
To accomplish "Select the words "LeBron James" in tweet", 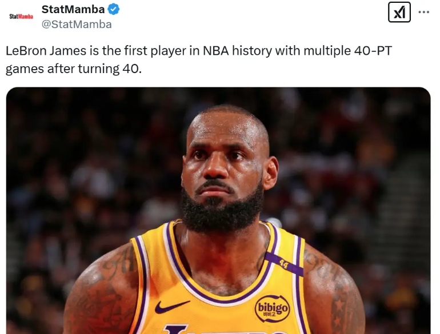I will click(x=46, y=51).
